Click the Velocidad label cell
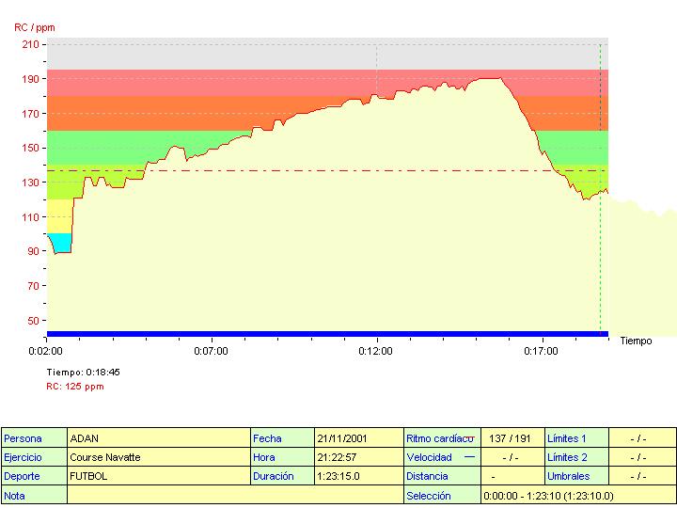 point(443,457)
